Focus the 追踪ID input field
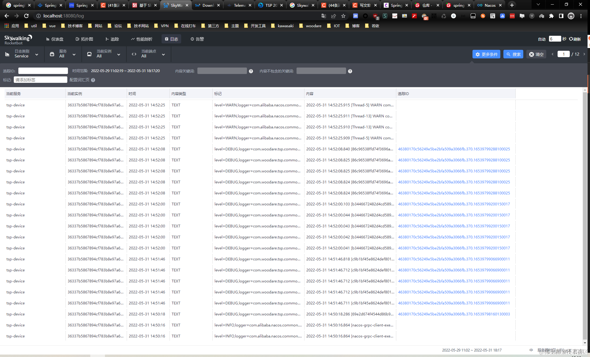 point(43,71)
